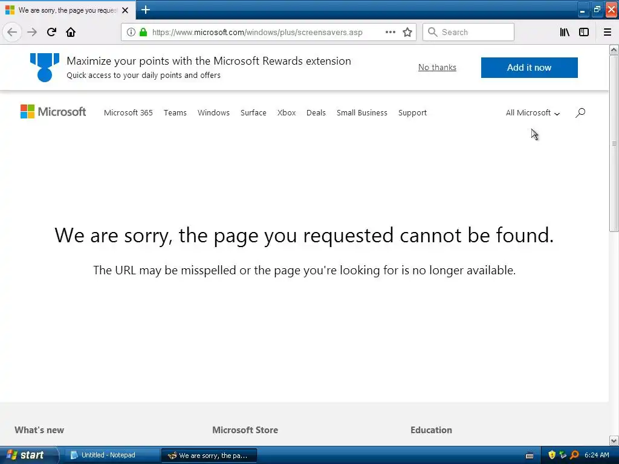Viewport: 619px width, 464px height.
Task: Open the Firefox hamburger menu
Action: pyautogui.click(x=607, y=32)
